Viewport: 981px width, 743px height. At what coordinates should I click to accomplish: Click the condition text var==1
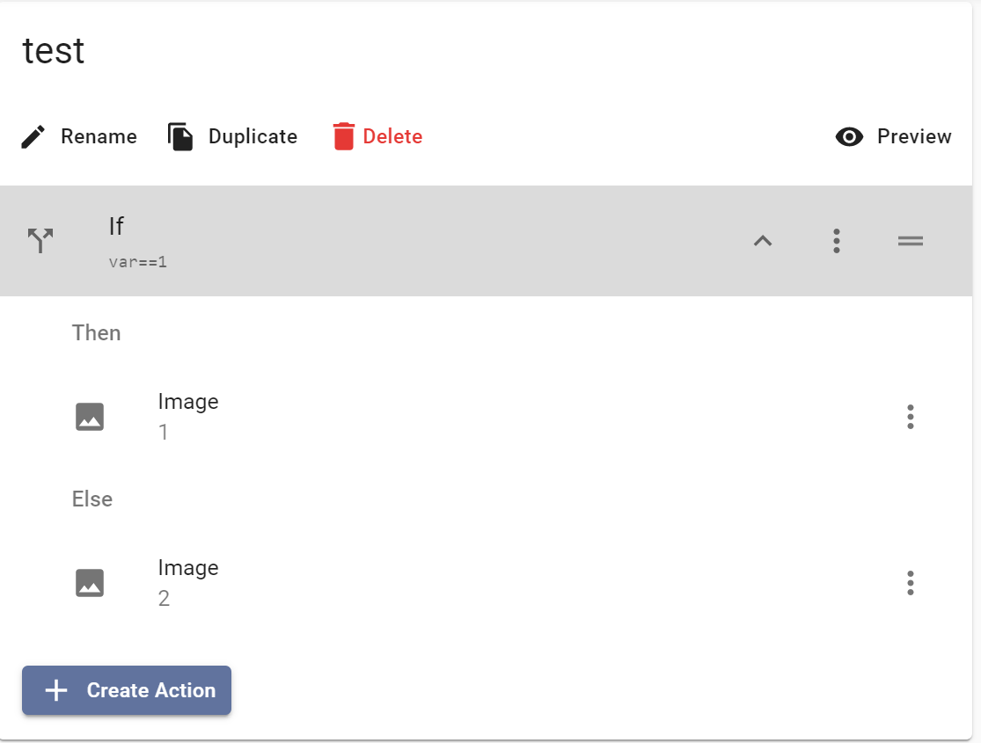[x=137, y=262]
